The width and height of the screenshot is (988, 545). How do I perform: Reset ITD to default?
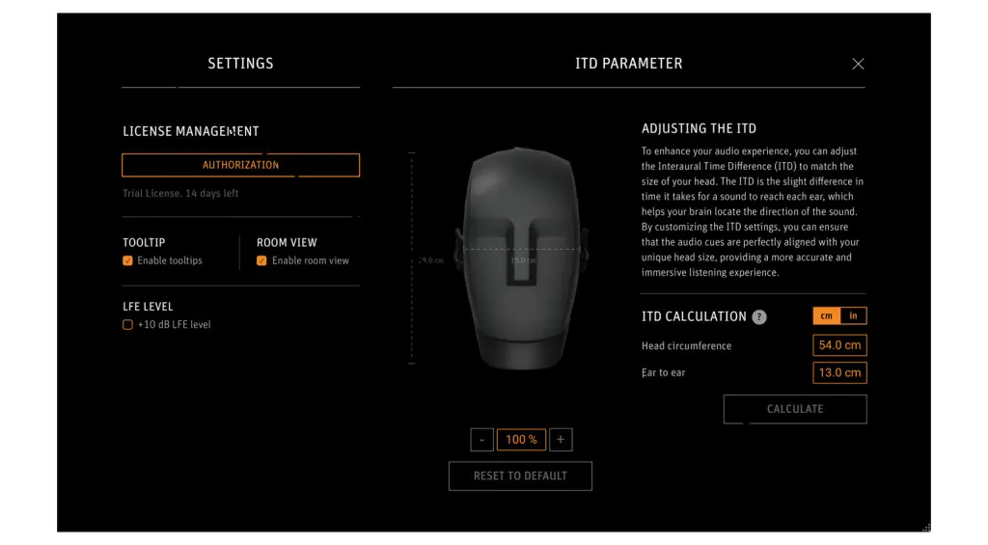tap(520, 477)
